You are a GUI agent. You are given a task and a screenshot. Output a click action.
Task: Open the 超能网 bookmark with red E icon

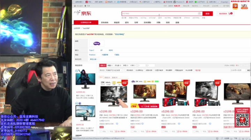pyautogui.click(x=190, y=2)
